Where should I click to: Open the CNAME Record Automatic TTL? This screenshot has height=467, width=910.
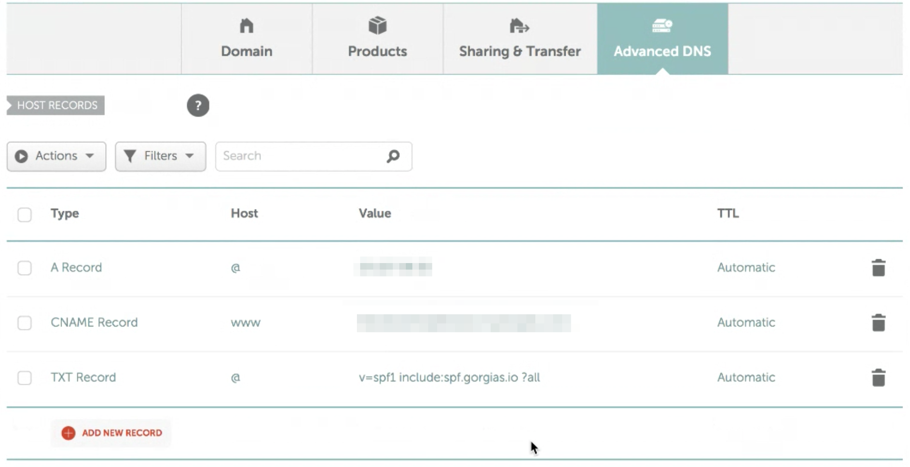pyautogui.click(x=746, y=322)
